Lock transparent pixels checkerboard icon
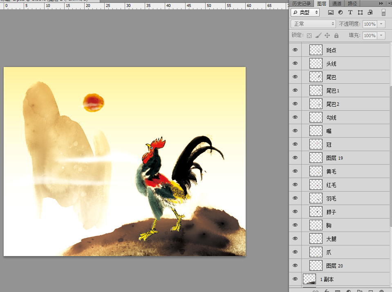 click(309, 36)
